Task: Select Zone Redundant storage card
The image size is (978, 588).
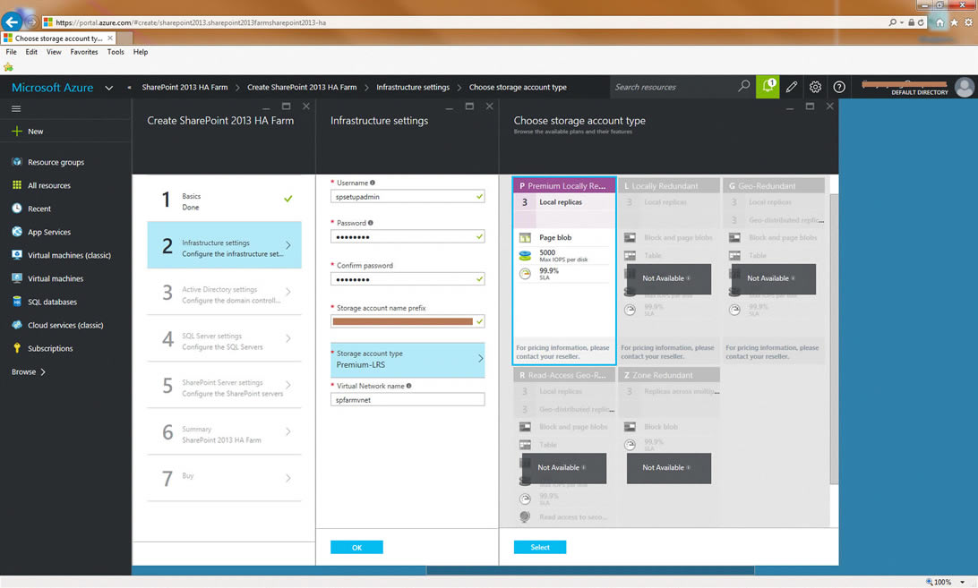Action: 669,447
